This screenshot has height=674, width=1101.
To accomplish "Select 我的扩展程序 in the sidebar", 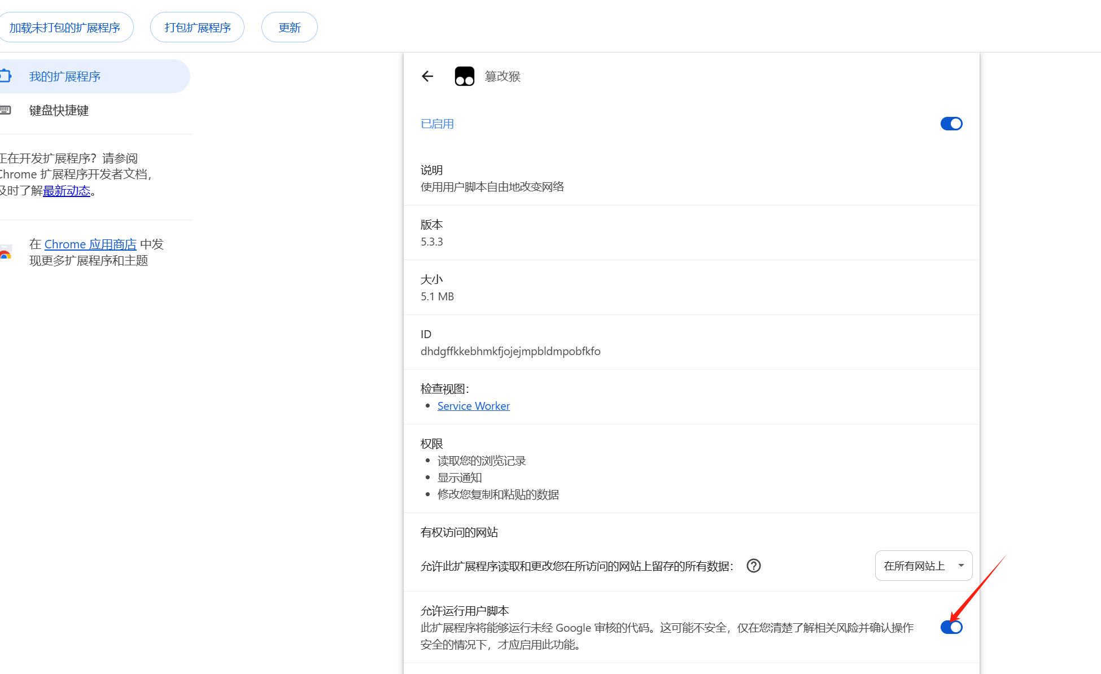I will [65, 76].
